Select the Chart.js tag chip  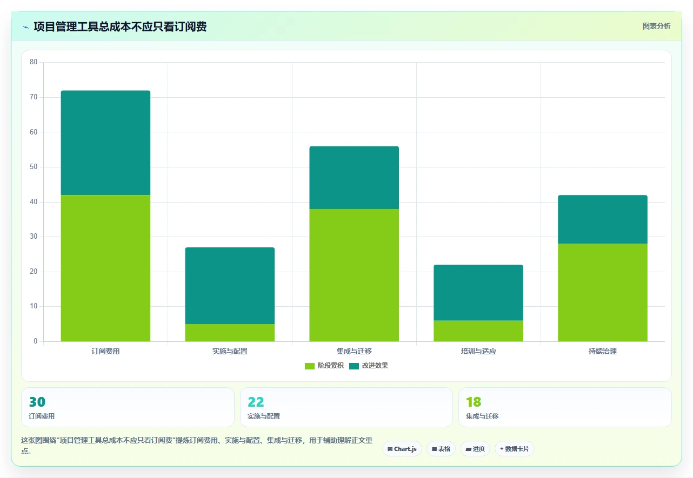(x=402, y=449)
